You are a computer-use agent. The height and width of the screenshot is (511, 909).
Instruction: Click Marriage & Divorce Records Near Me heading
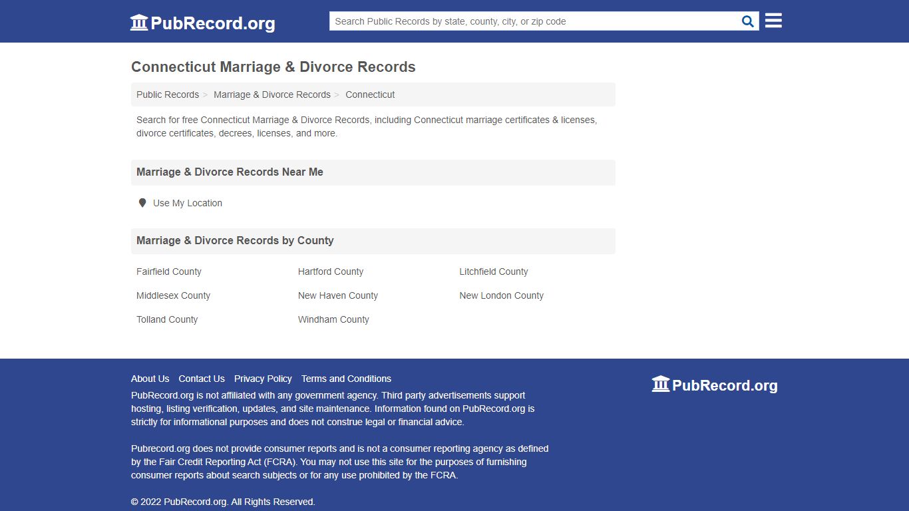(230, 172)
